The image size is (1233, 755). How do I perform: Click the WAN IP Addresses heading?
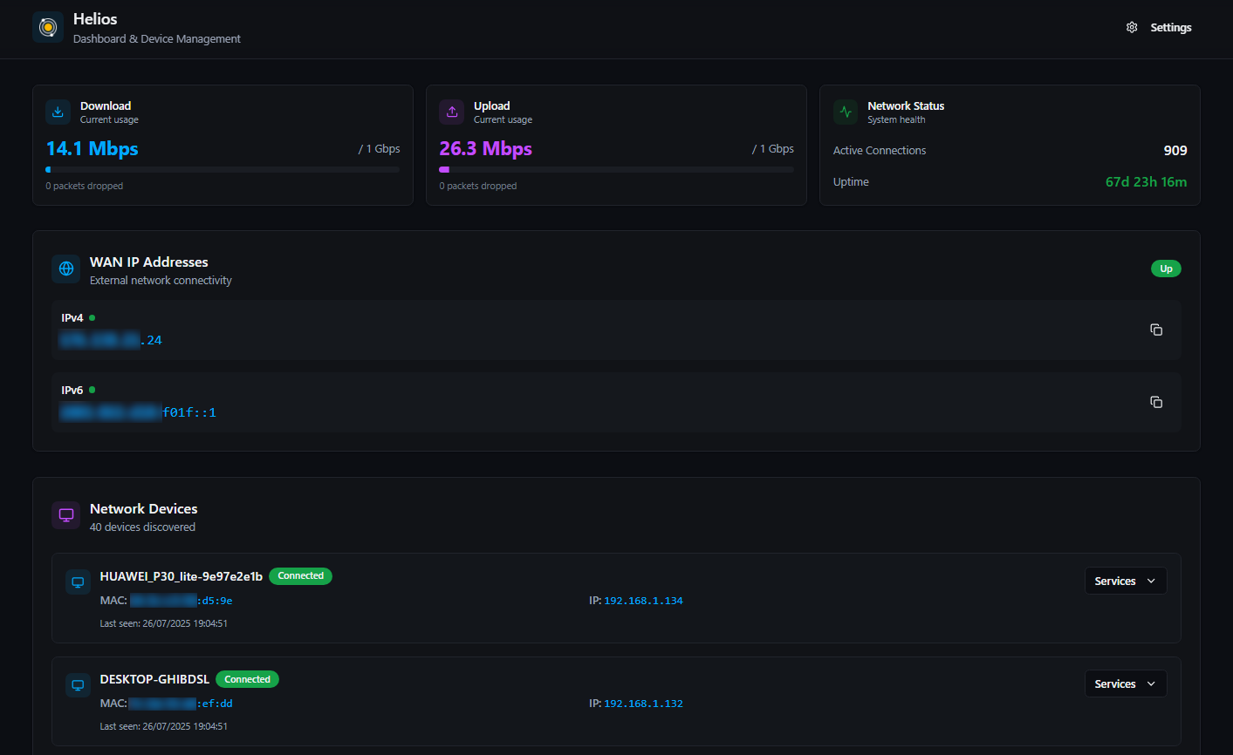(x=149, y=262)
